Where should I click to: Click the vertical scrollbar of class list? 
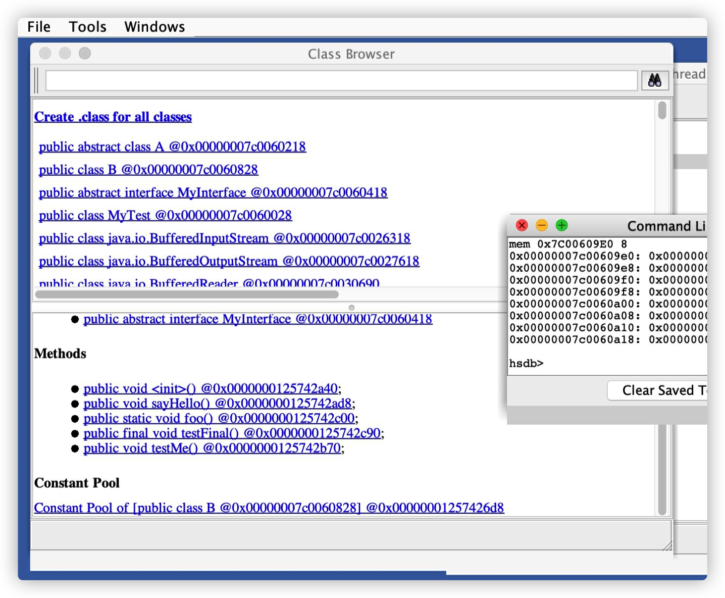pos(662,110)
